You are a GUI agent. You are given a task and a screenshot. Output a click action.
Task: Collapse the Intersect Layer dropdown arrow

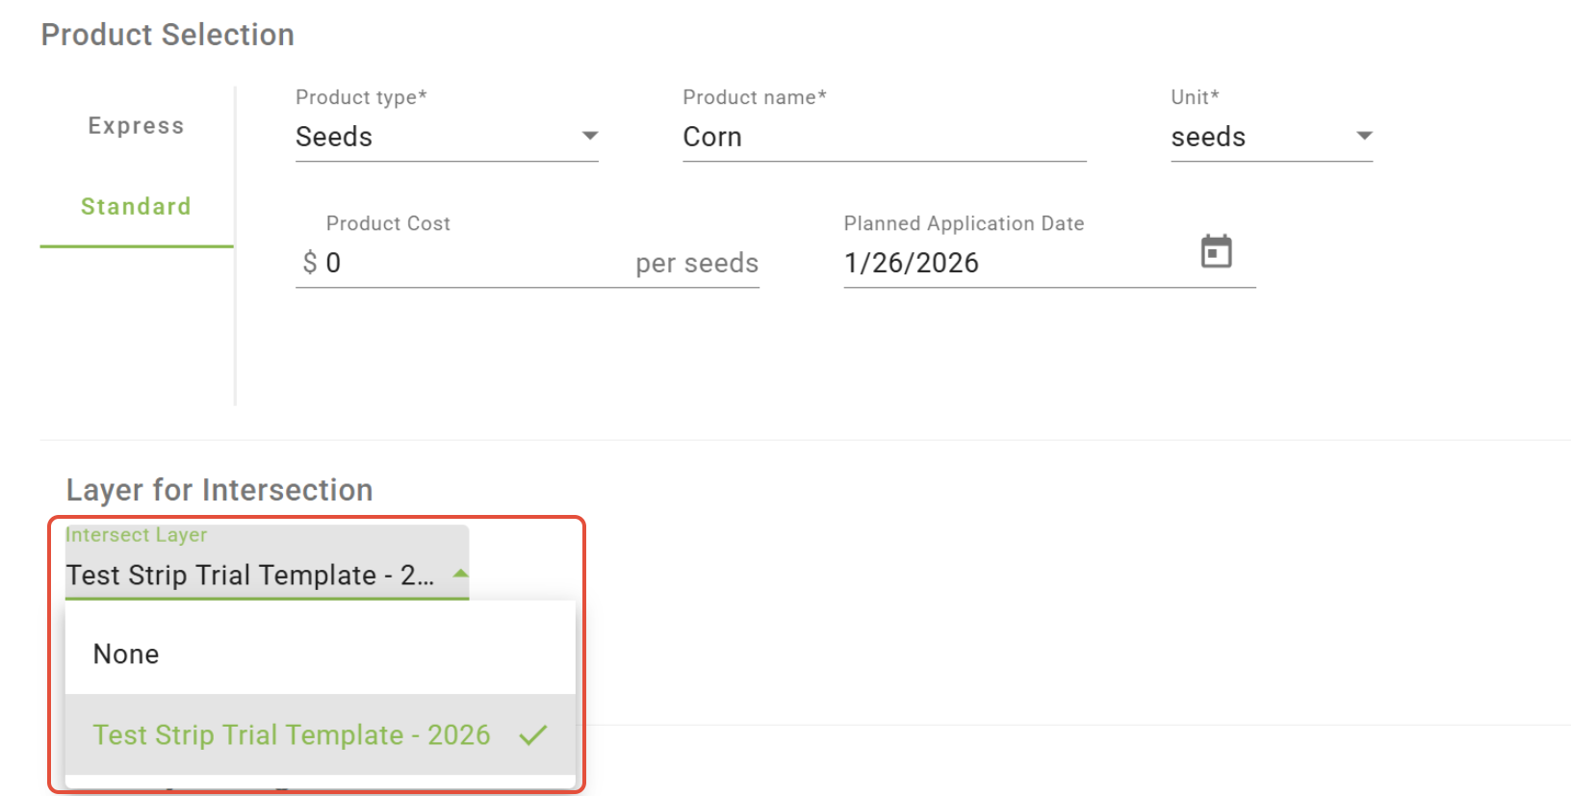pyautogui.click(x=461, y=575)
